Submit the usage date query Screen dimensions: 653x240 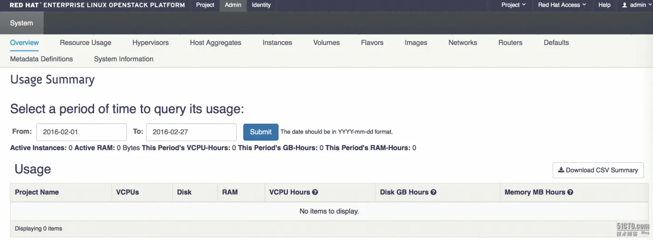[x=261, y=132]
